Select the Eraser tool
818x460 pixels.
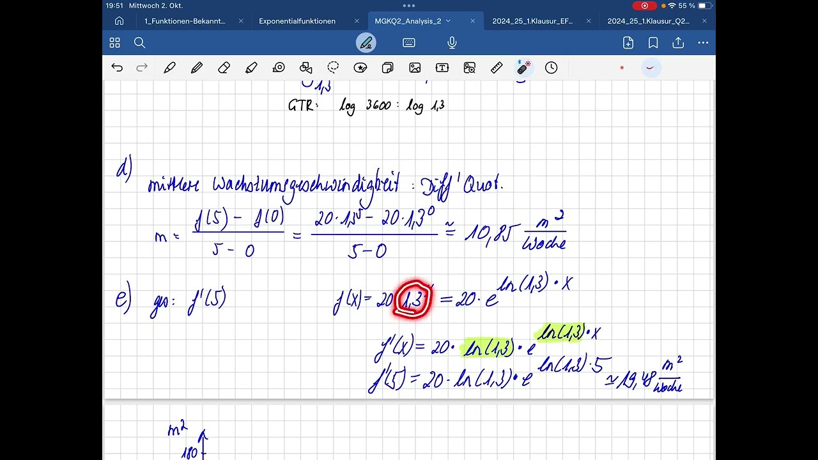pos(224,68)
